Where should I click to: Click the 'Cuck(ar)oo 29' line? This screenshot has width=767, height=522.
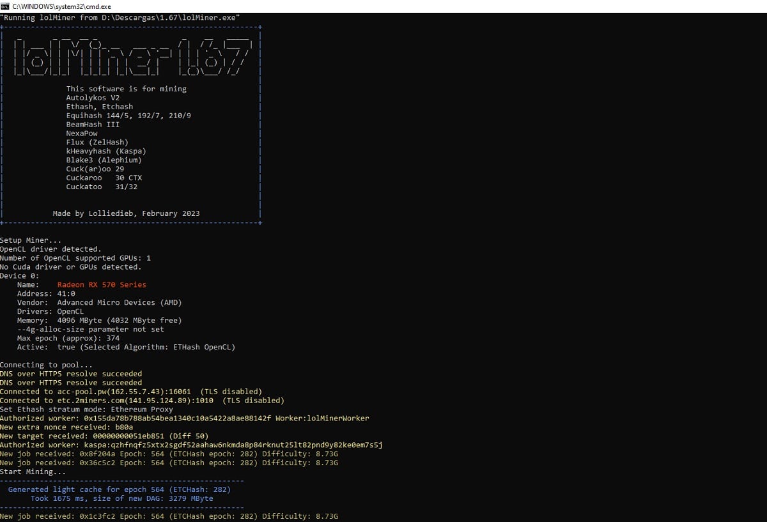(x=95, y=169)
